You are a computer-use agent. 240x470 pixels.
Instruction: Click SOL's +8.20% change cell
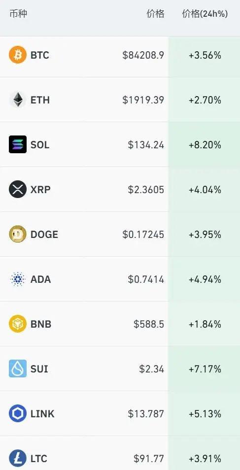click(x=205, y=145)
